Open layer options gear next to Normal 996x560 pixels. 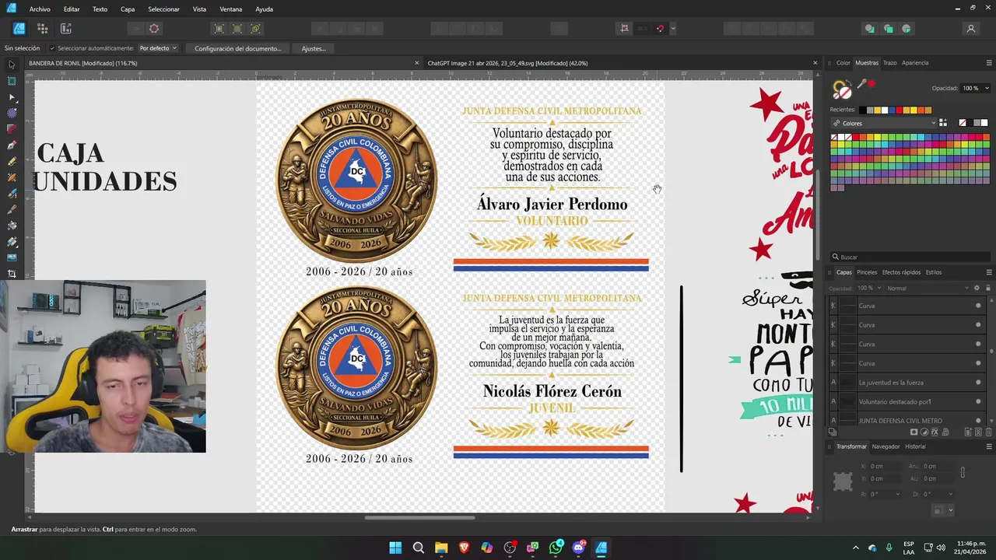(x=977, y=288)
